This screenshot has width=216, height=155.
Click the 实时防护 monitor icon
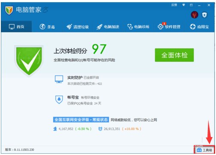pyautogui.click(x=59, y=79)
